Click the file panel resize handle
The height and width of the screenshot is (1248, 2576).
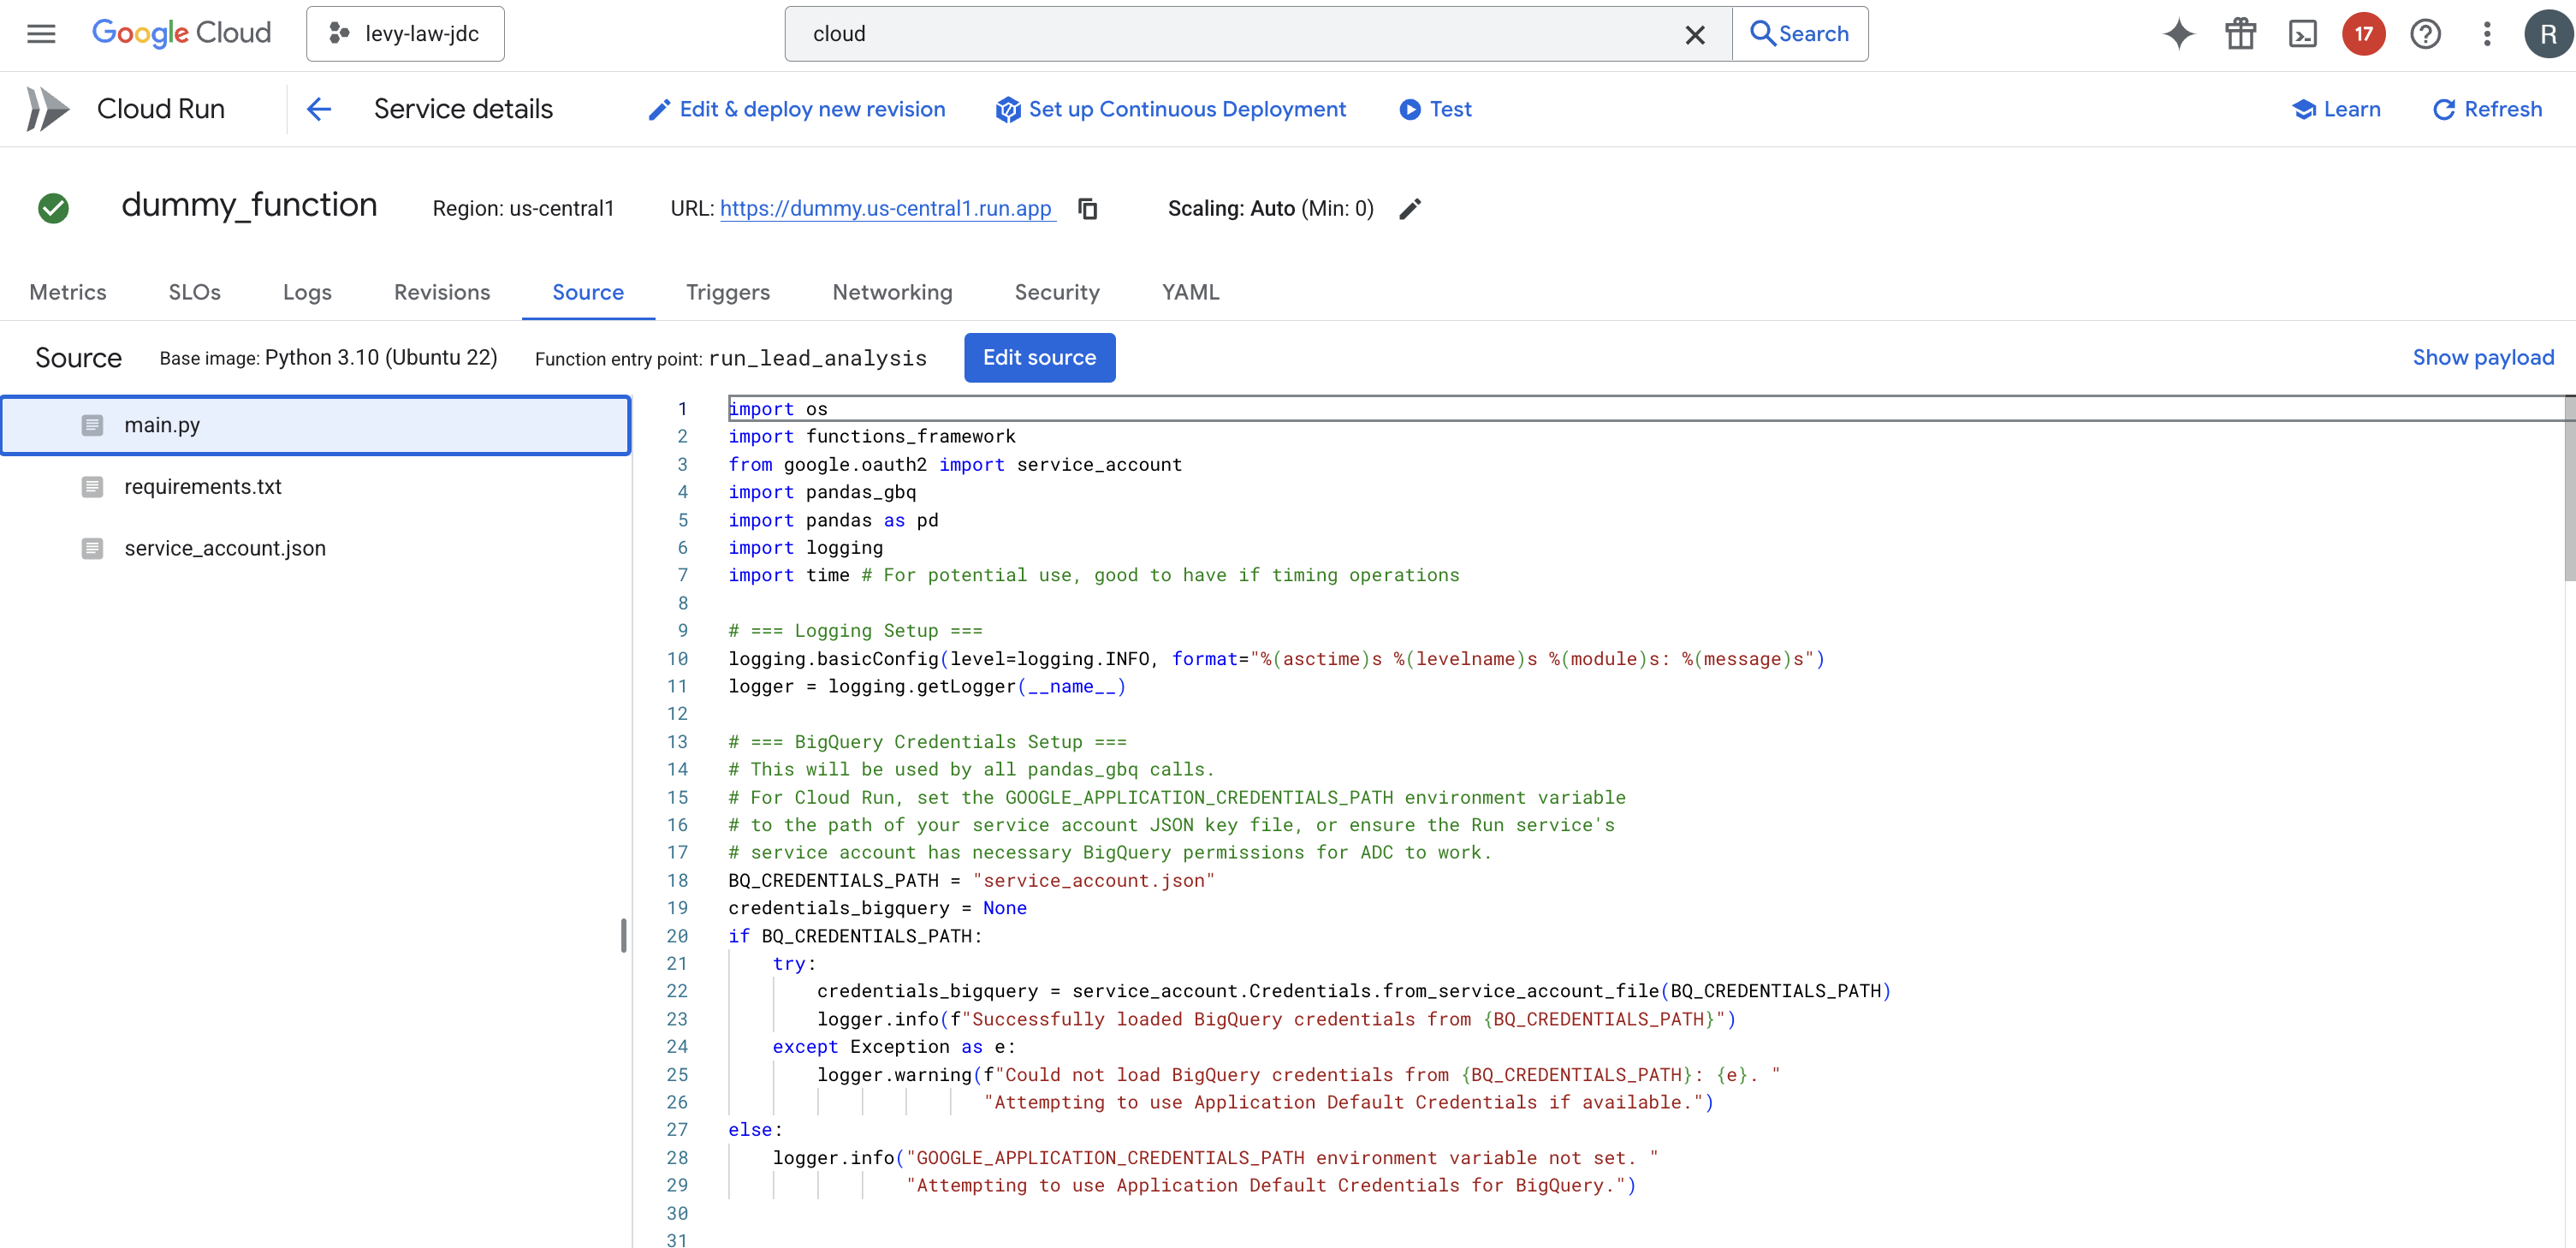(x=624, y=935)
